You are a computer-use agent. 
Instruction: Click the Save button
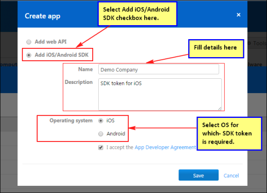coord(199,175)
